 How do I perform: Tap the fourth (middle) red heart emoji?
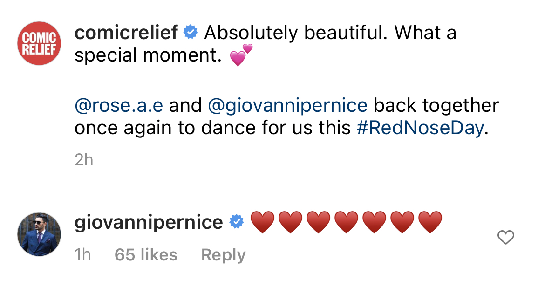point(347,222)
